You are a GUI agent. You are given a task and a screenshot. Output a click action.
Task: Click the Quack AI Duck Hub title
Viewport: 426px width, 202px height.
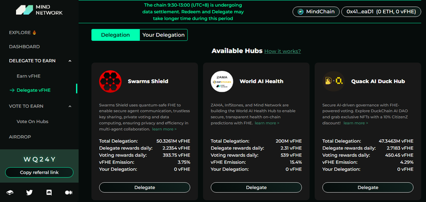click(x=378, y=81)
